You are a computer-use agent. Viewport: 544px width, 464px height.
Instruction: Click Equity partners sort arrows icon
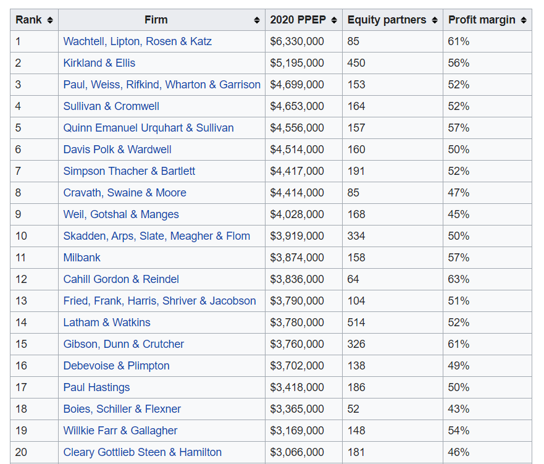(x=435, y=20)
